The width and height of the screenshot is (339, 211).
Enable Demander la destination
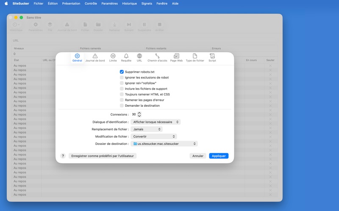pyautogui.click(x=122, y=105)
